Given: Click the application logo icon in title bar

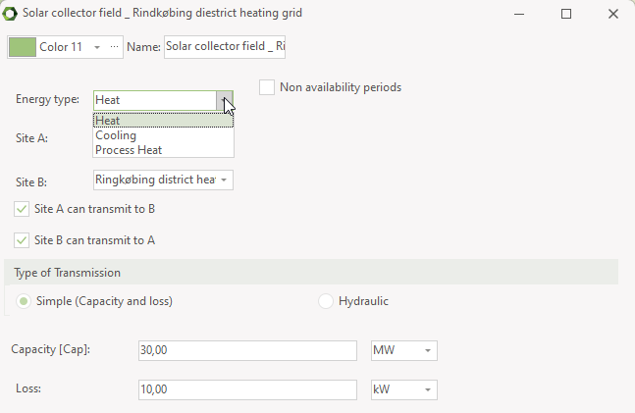Looking at the screenshot, I should (x=11, y=14).
